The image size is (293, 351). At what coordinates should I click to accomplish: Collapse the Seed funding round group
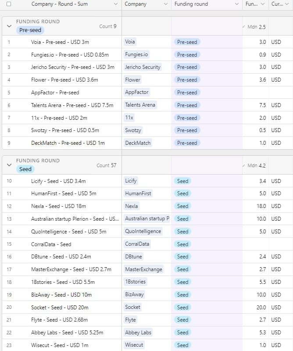pyautogui.click(x=9, y=165)
